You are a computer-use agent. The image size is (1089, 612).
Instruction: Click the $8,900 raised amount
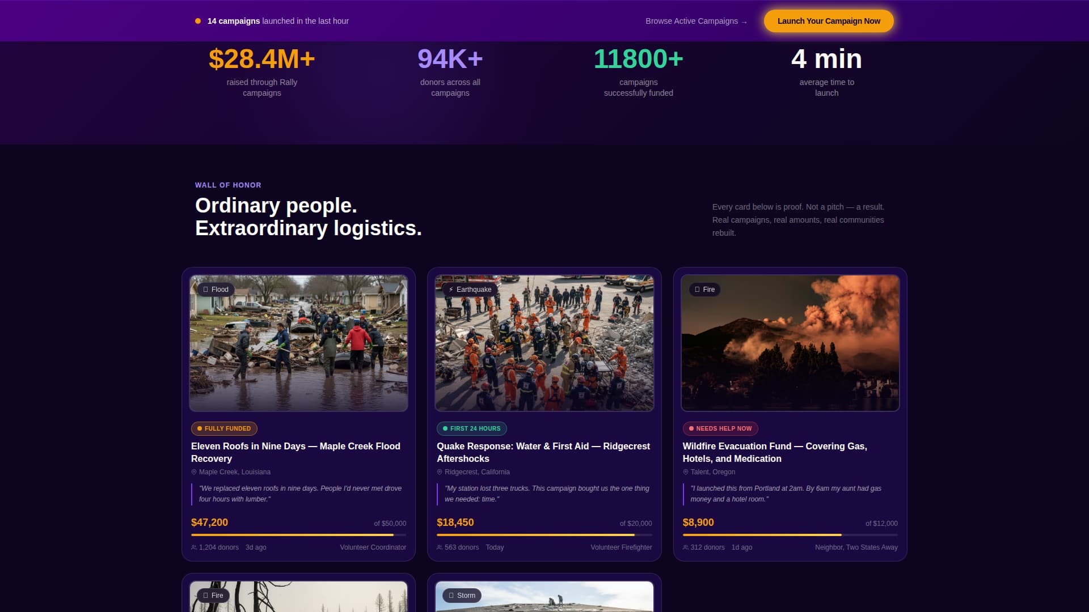pyautogui.click(x=698, y=522)
